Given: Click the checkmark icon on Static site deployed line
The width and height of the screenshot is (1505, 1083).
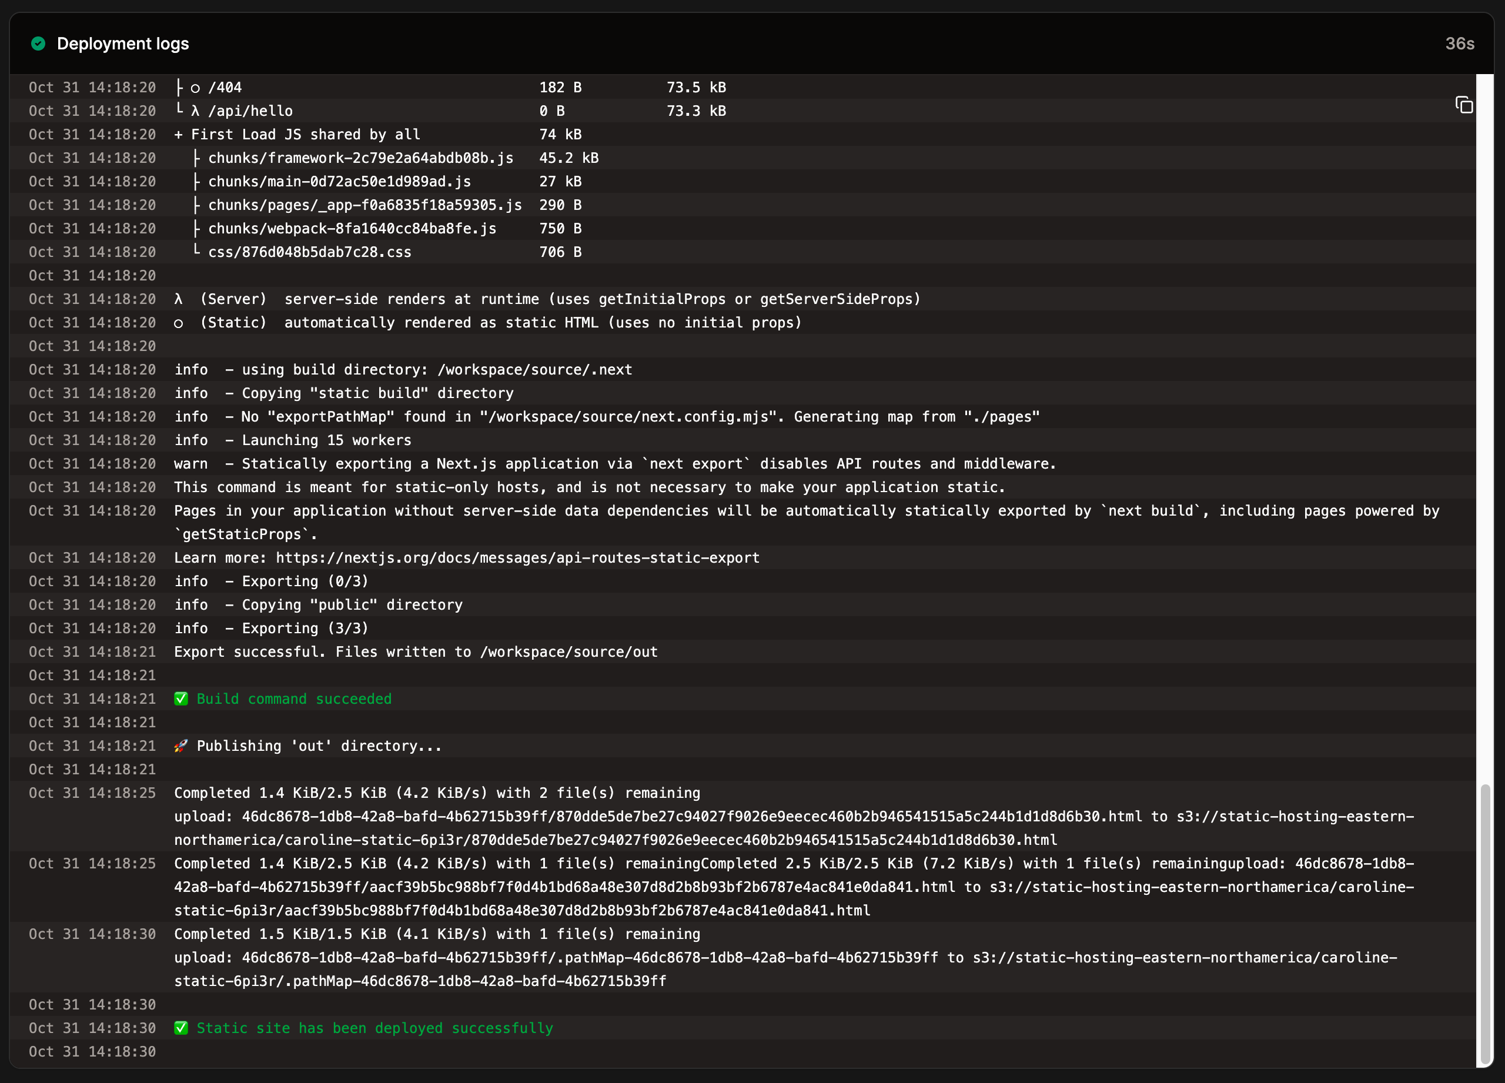Looking at the screenshot, I should [180, 1028].
